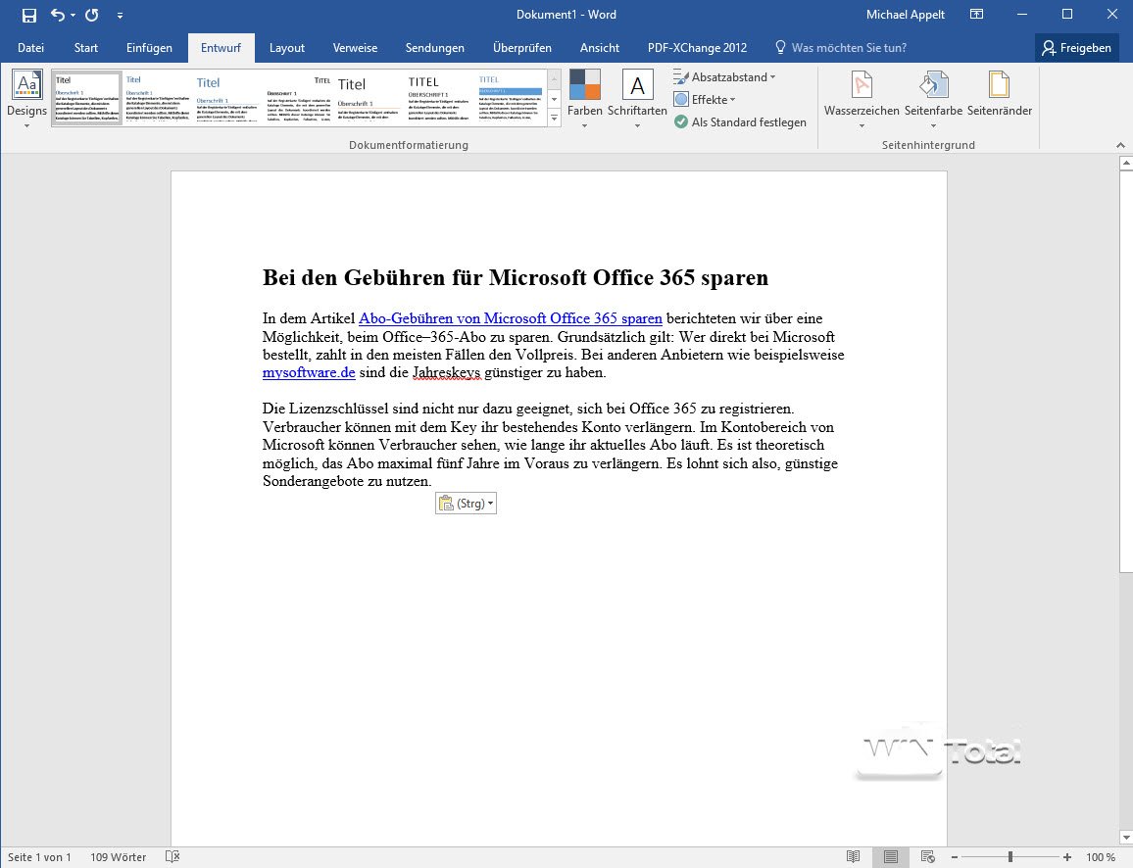Click the zoom in plus button
The width and height of the screenshot is (1133, 868).
[1067, 857]
